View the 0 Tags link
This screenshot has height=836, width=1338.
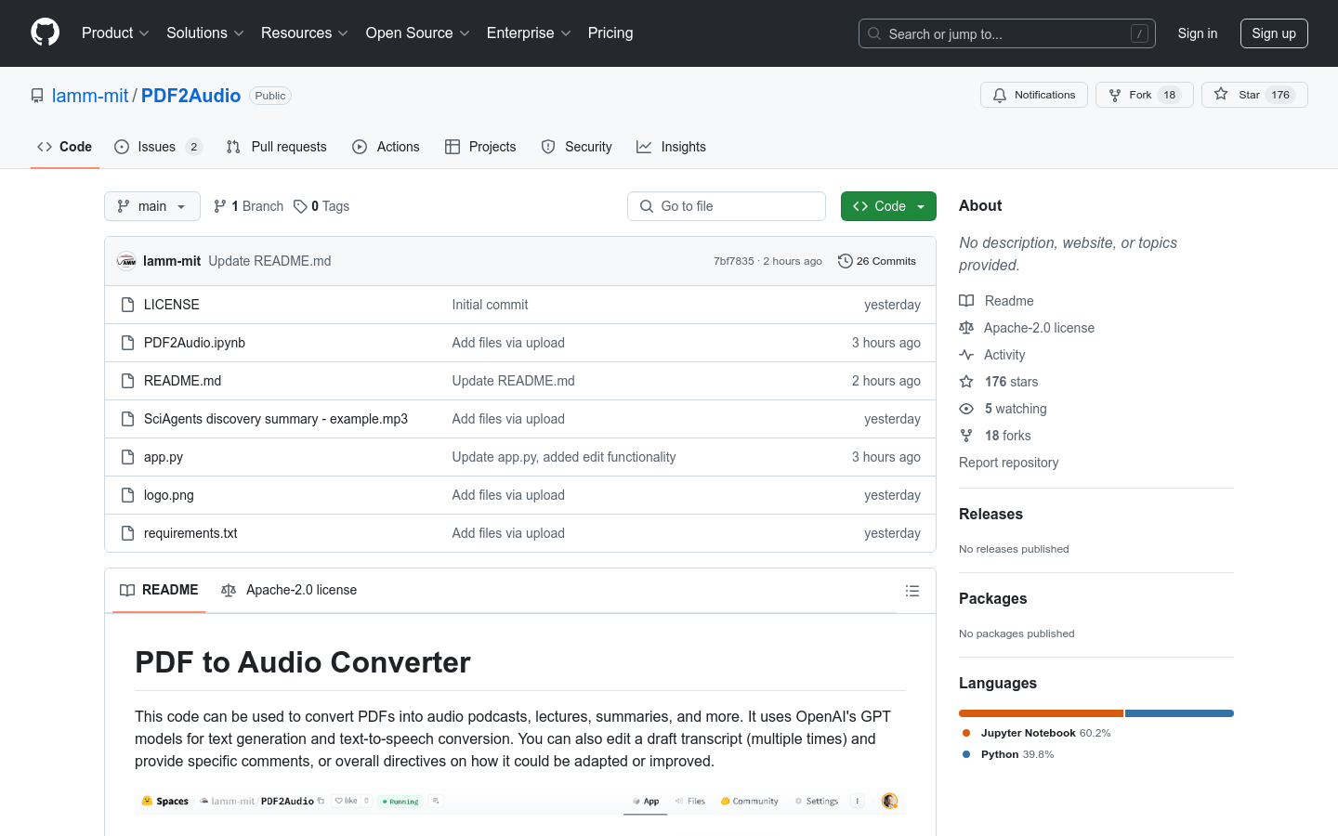pos(321,206)
